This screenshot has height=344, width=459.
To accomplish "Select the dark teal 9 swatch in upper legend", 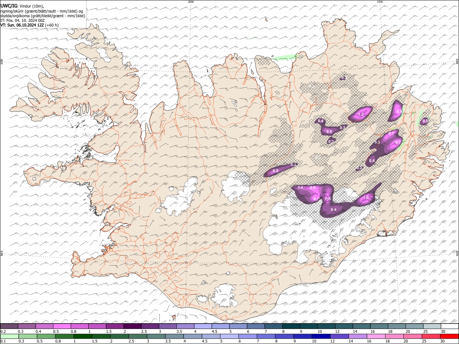I will (308, 326).
